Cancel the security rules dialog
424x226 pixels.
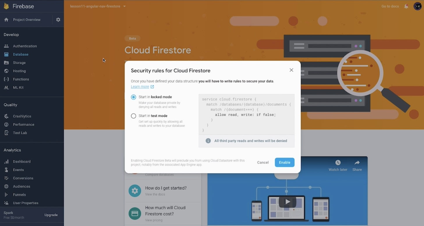click(263, 162)
